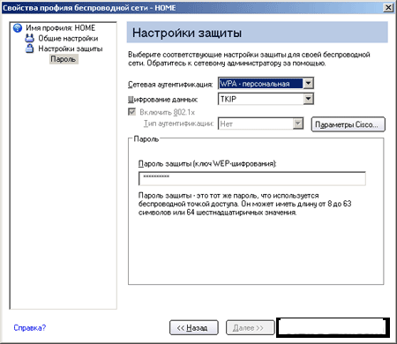Click the Далее >> button
The image size is (397, 344).
pos(250,327)
